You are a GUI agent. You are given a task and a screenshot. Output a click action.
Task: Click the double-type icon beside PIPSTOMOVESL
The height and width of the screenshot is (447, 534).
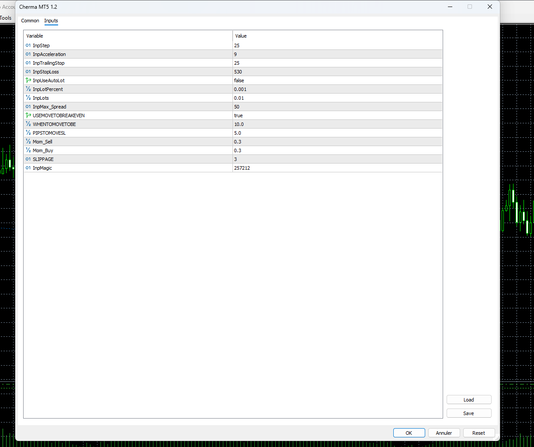[28, 133]
